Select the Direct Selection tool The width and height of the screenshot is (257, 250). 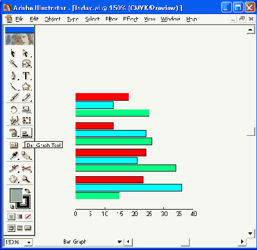(26, 53)
